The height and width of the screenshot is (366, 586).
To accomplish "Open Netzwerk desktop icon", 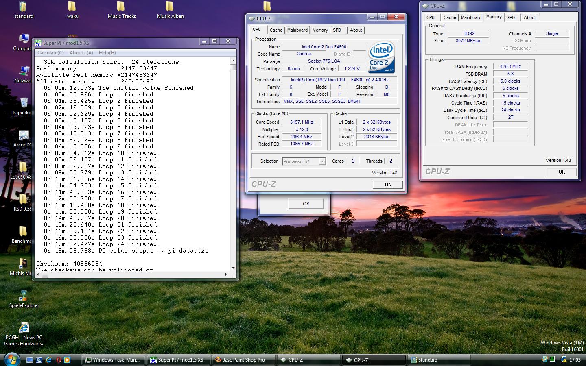I will (x=23, y=74).
